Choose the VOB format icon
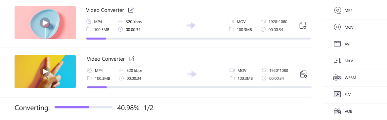The height and width of the screenshot is (120, 387). pyautogui.click(x=337, y=111)
